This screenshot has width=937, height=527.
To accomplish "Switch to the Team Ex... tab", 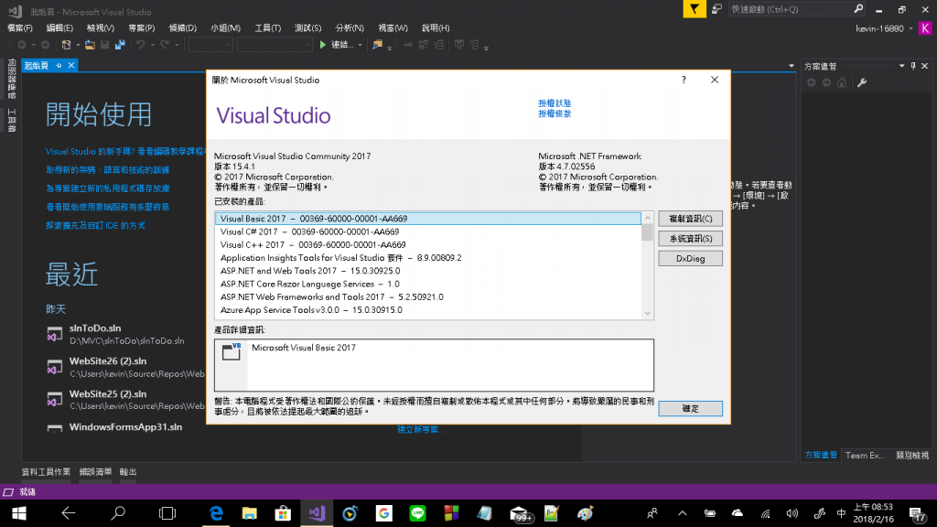I will click(x=864, y=456).
